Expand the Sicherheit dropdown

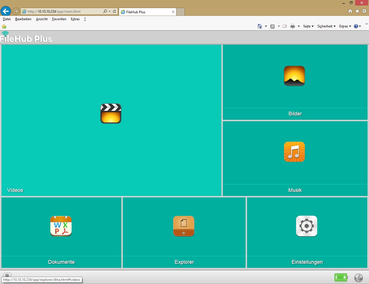[326, 26]
